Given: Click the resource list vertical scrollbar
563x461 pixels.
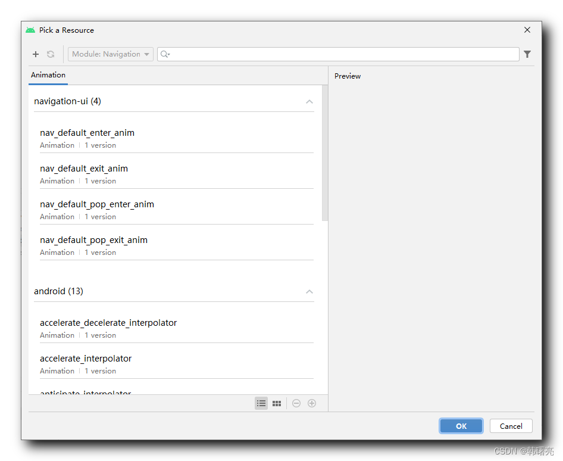Looking at the screenshot, I should 325,152.
